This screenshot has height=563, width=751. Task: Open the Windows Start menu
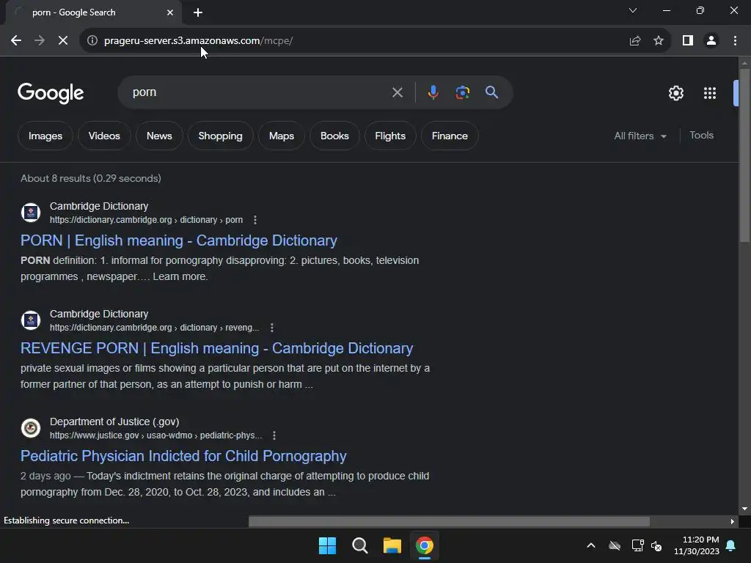pyautogui.click(x=328, y=545)
